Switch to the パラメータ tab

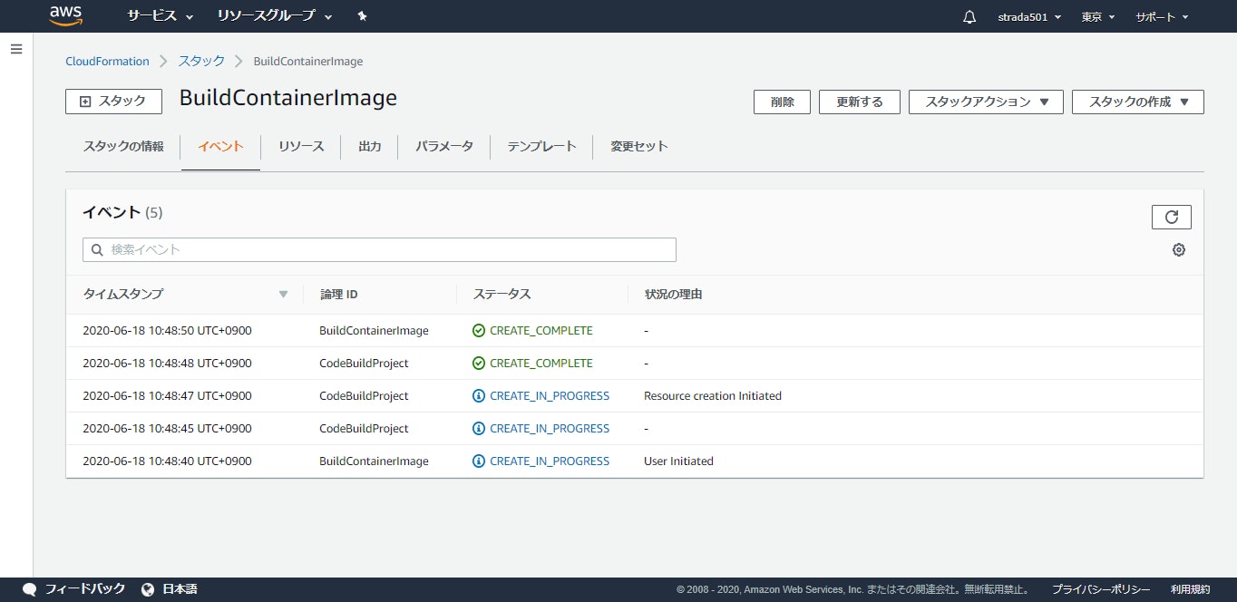(x=443, y=146)
